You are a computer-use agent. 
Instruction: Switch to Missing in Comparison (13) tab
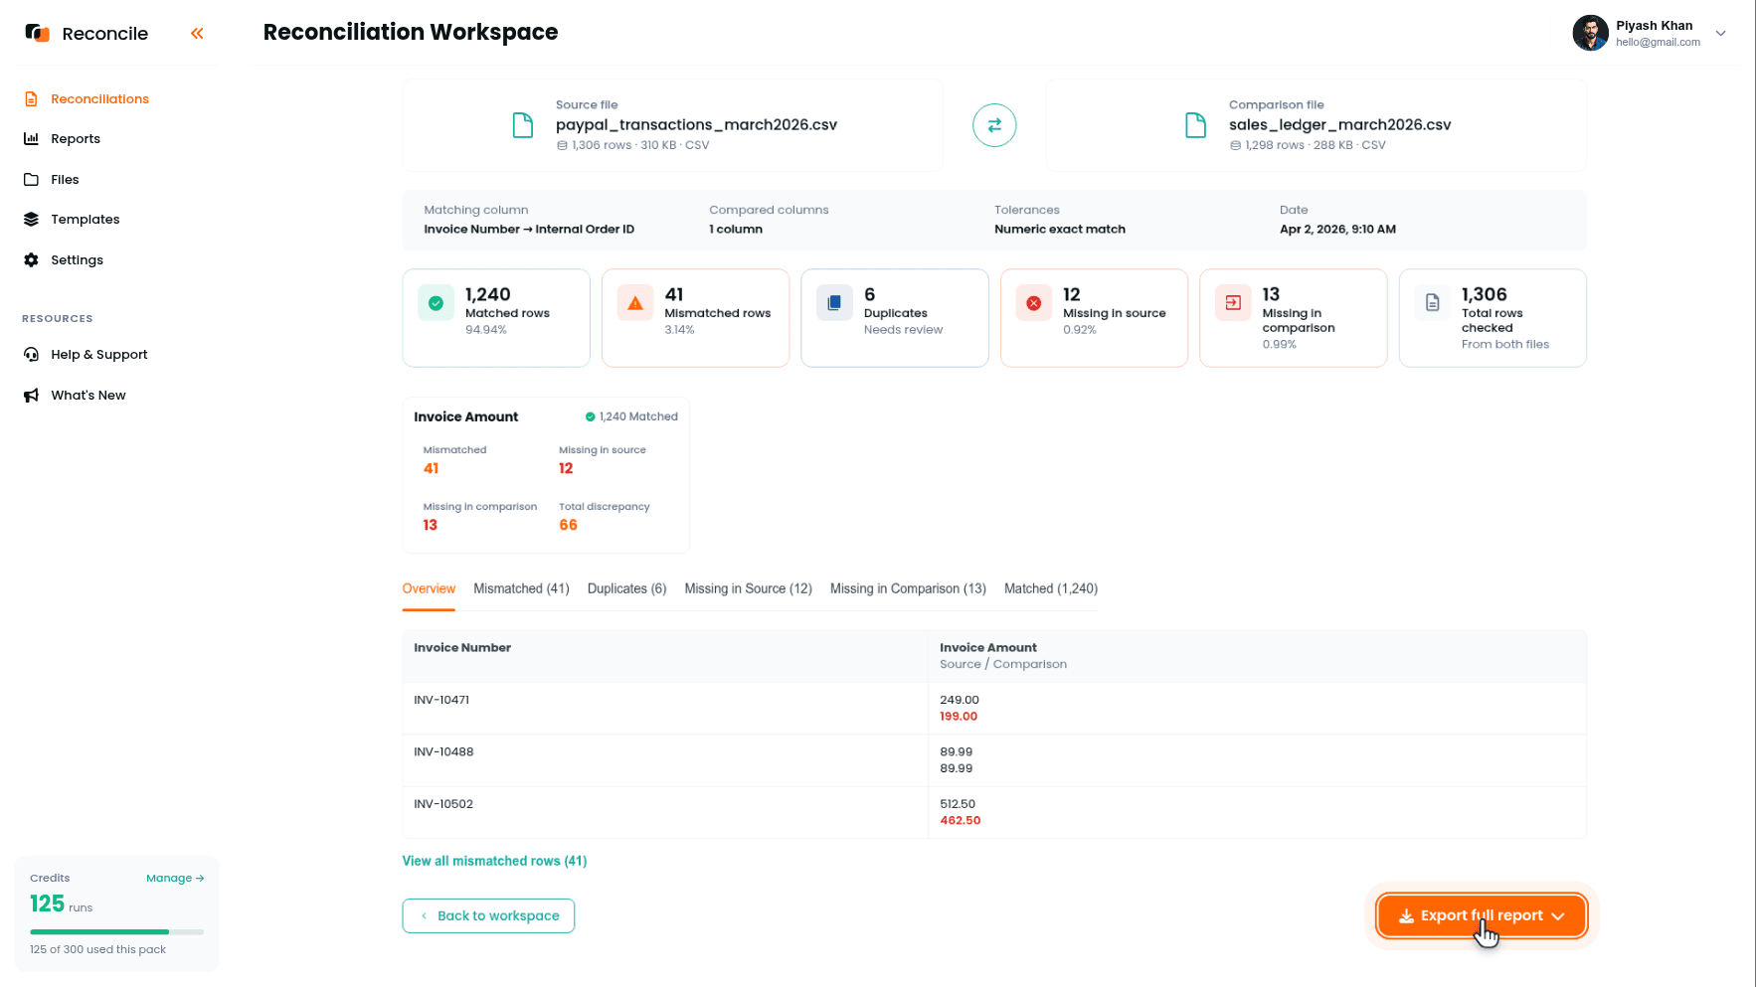point(908,589)
